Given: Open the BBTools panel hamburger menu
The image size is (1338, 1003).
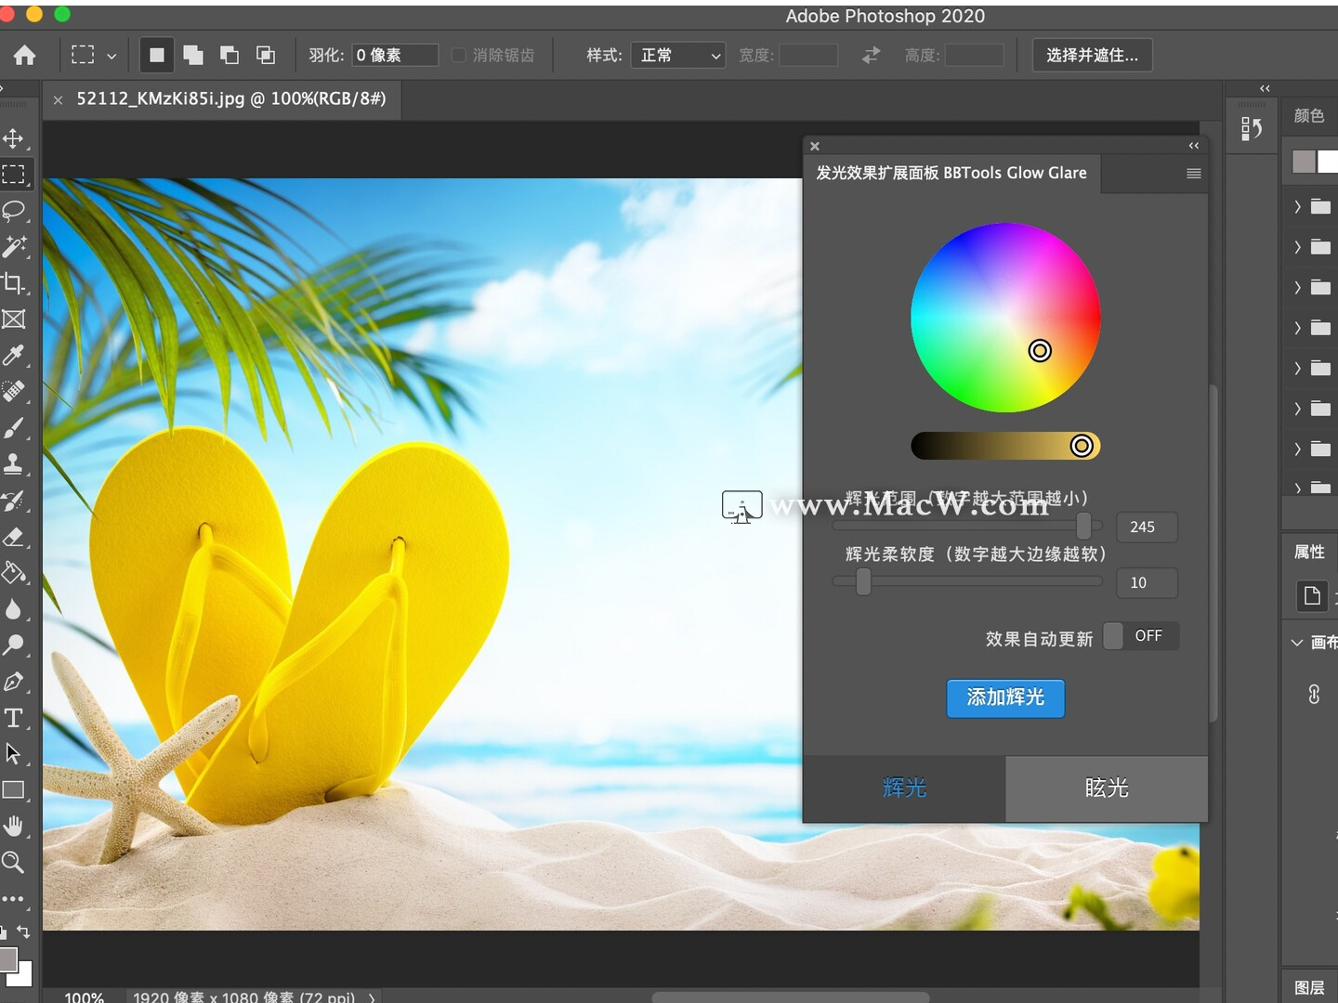Looking at the screenshot, I should click(x=1193, y=174).
